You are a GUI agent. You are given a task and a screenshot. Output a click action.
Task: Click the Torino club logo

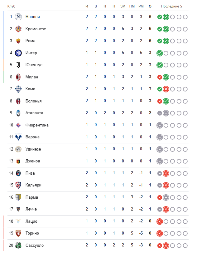(x=19, y=233)
